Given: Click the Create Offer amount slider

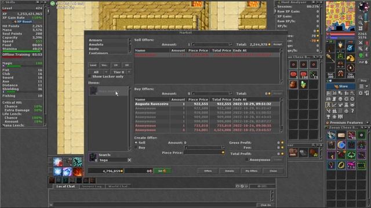Looking at the screenshot, I should pos(204,147).
